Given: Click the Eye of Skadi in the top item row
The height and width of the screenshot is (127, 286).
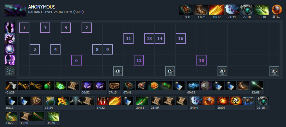Looking at the screenshot, I should click(247, 10).
